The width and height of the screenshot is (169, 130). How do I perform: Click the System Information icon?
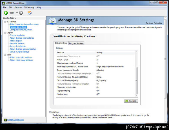click(x=5, y=120)
